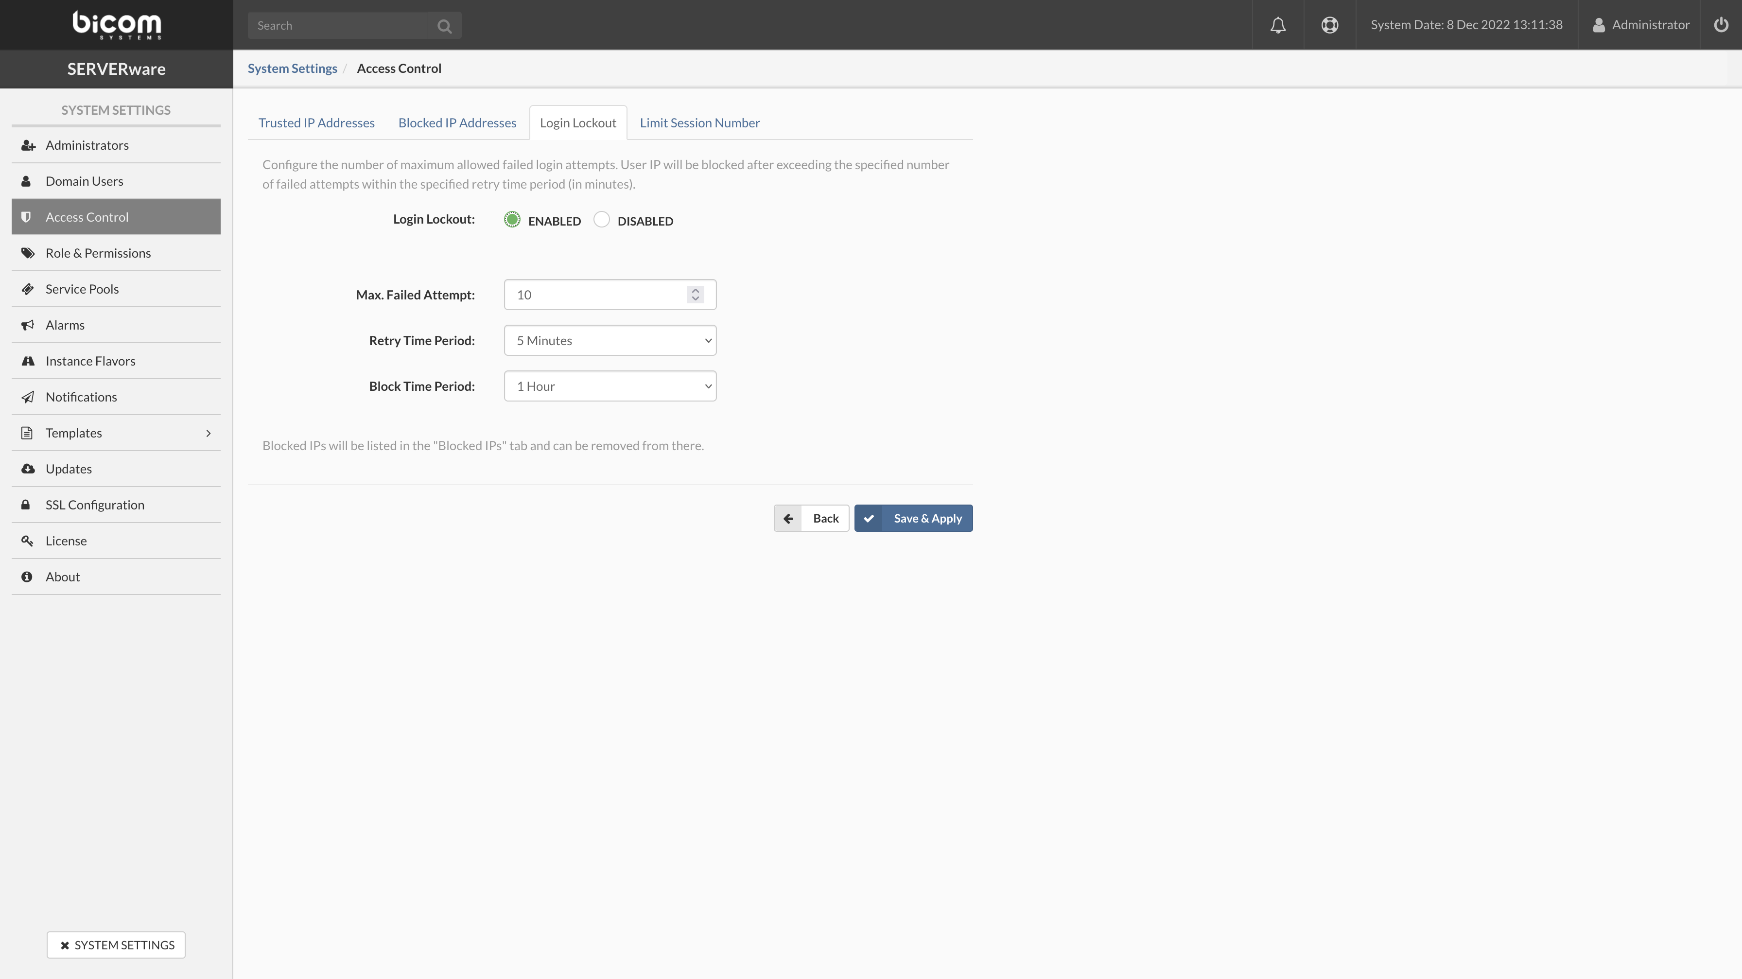Click the notification bell icon in top bar
Viewport: 1742px width, 979px height.
click(x=1278, y=25)
